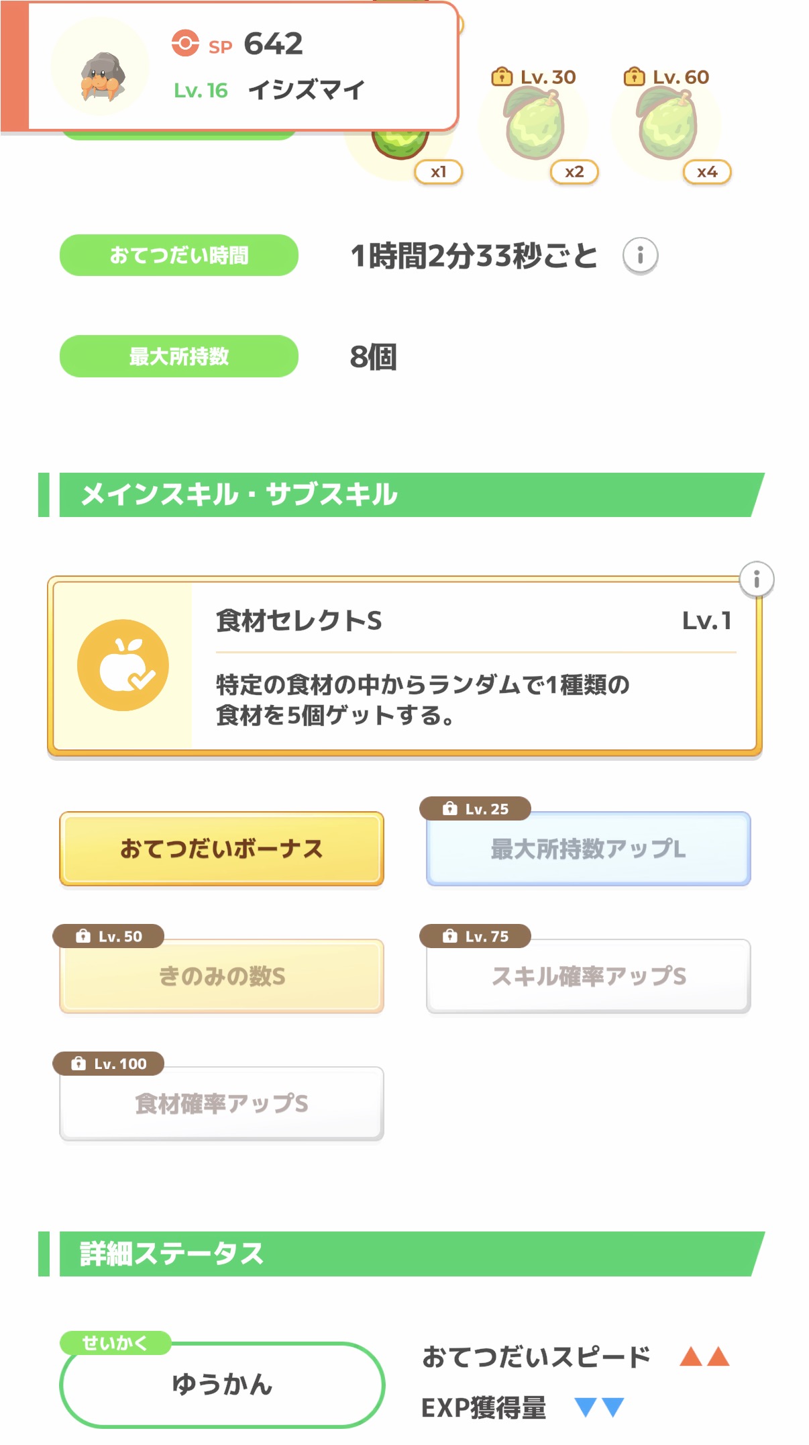The width and height of the screenshot is (809, 1445).
Task: Tap the info icon beside おてつだい時間
Action: tap(640, 255)
